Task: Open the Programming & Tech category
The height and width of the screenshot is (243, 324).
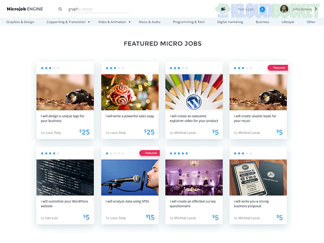Action: 188,22
